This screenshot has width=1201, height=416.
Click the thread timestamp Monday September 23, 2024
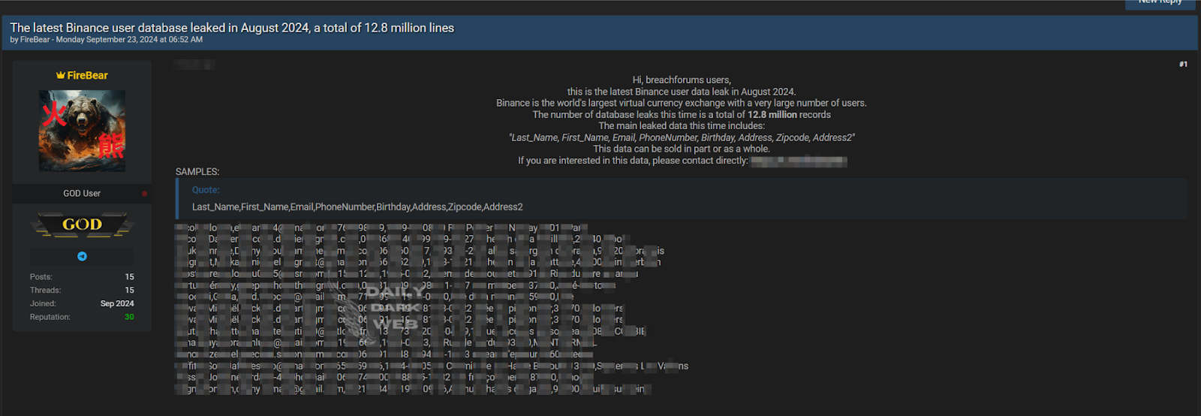coord(129,40)
